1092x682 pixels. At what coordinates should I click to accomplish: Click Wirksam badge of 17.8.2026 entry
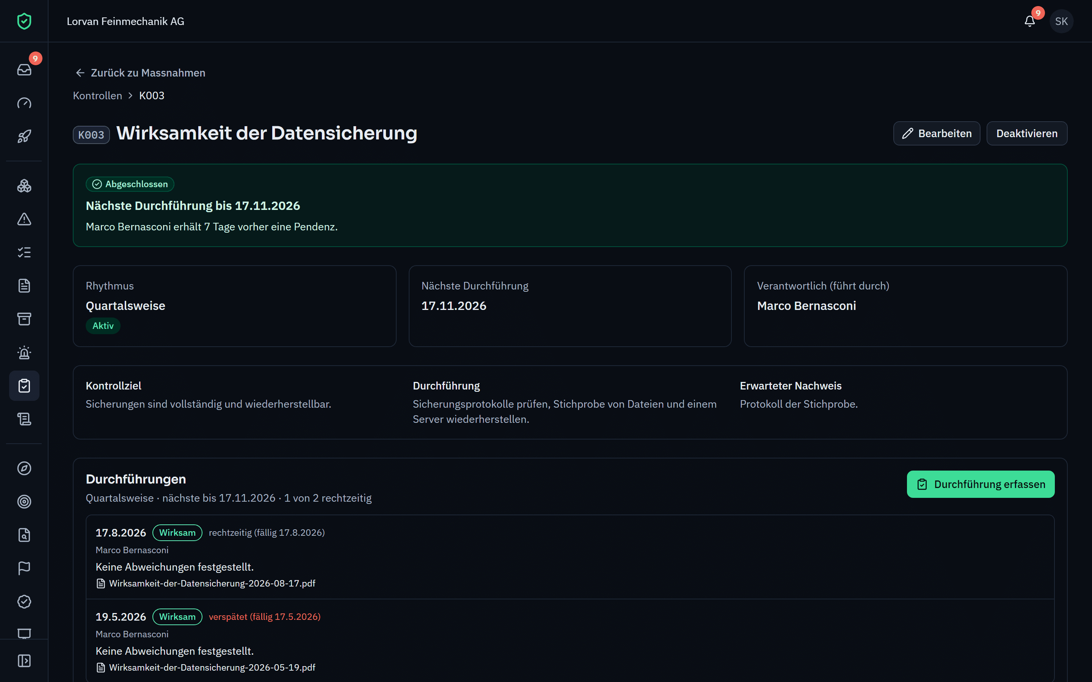(x=177, y=533)
